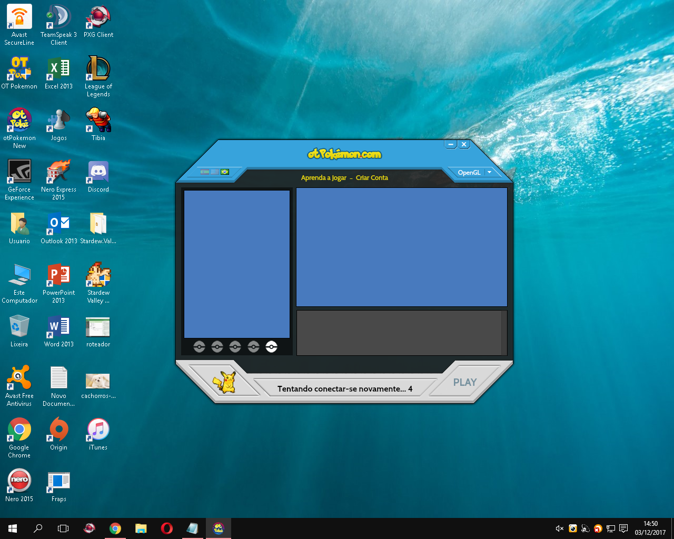Click the PLAY button in launcher
674x539 pixels.
465,383
